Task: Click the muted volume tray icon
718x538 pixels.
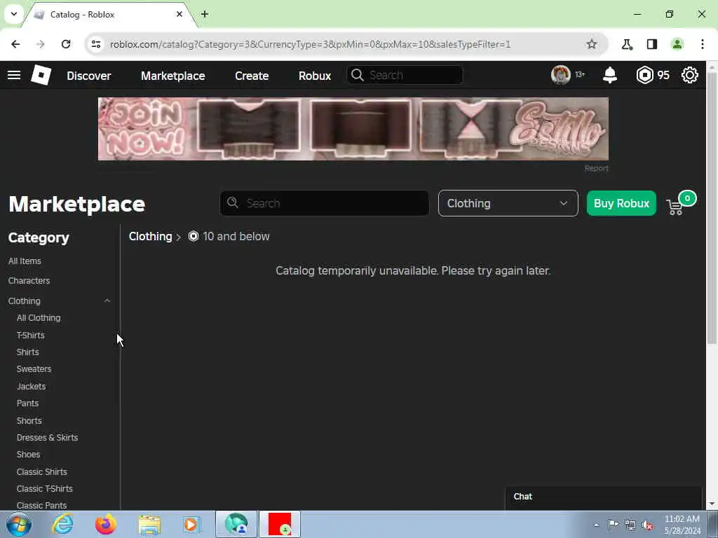Action: point(647,525)
